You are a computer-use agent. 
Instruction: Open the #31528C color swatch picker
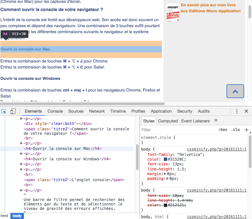click(x=165, y=159)
